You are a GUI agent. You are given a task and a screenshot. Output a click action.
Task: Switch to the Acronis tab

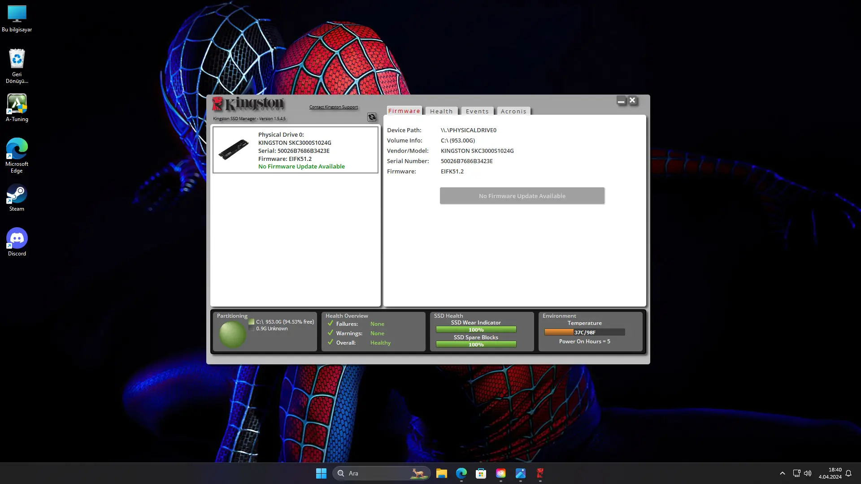(513, 111)
